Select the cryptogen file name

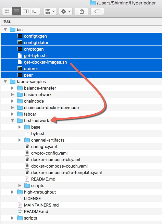click(x=34, y=49)
